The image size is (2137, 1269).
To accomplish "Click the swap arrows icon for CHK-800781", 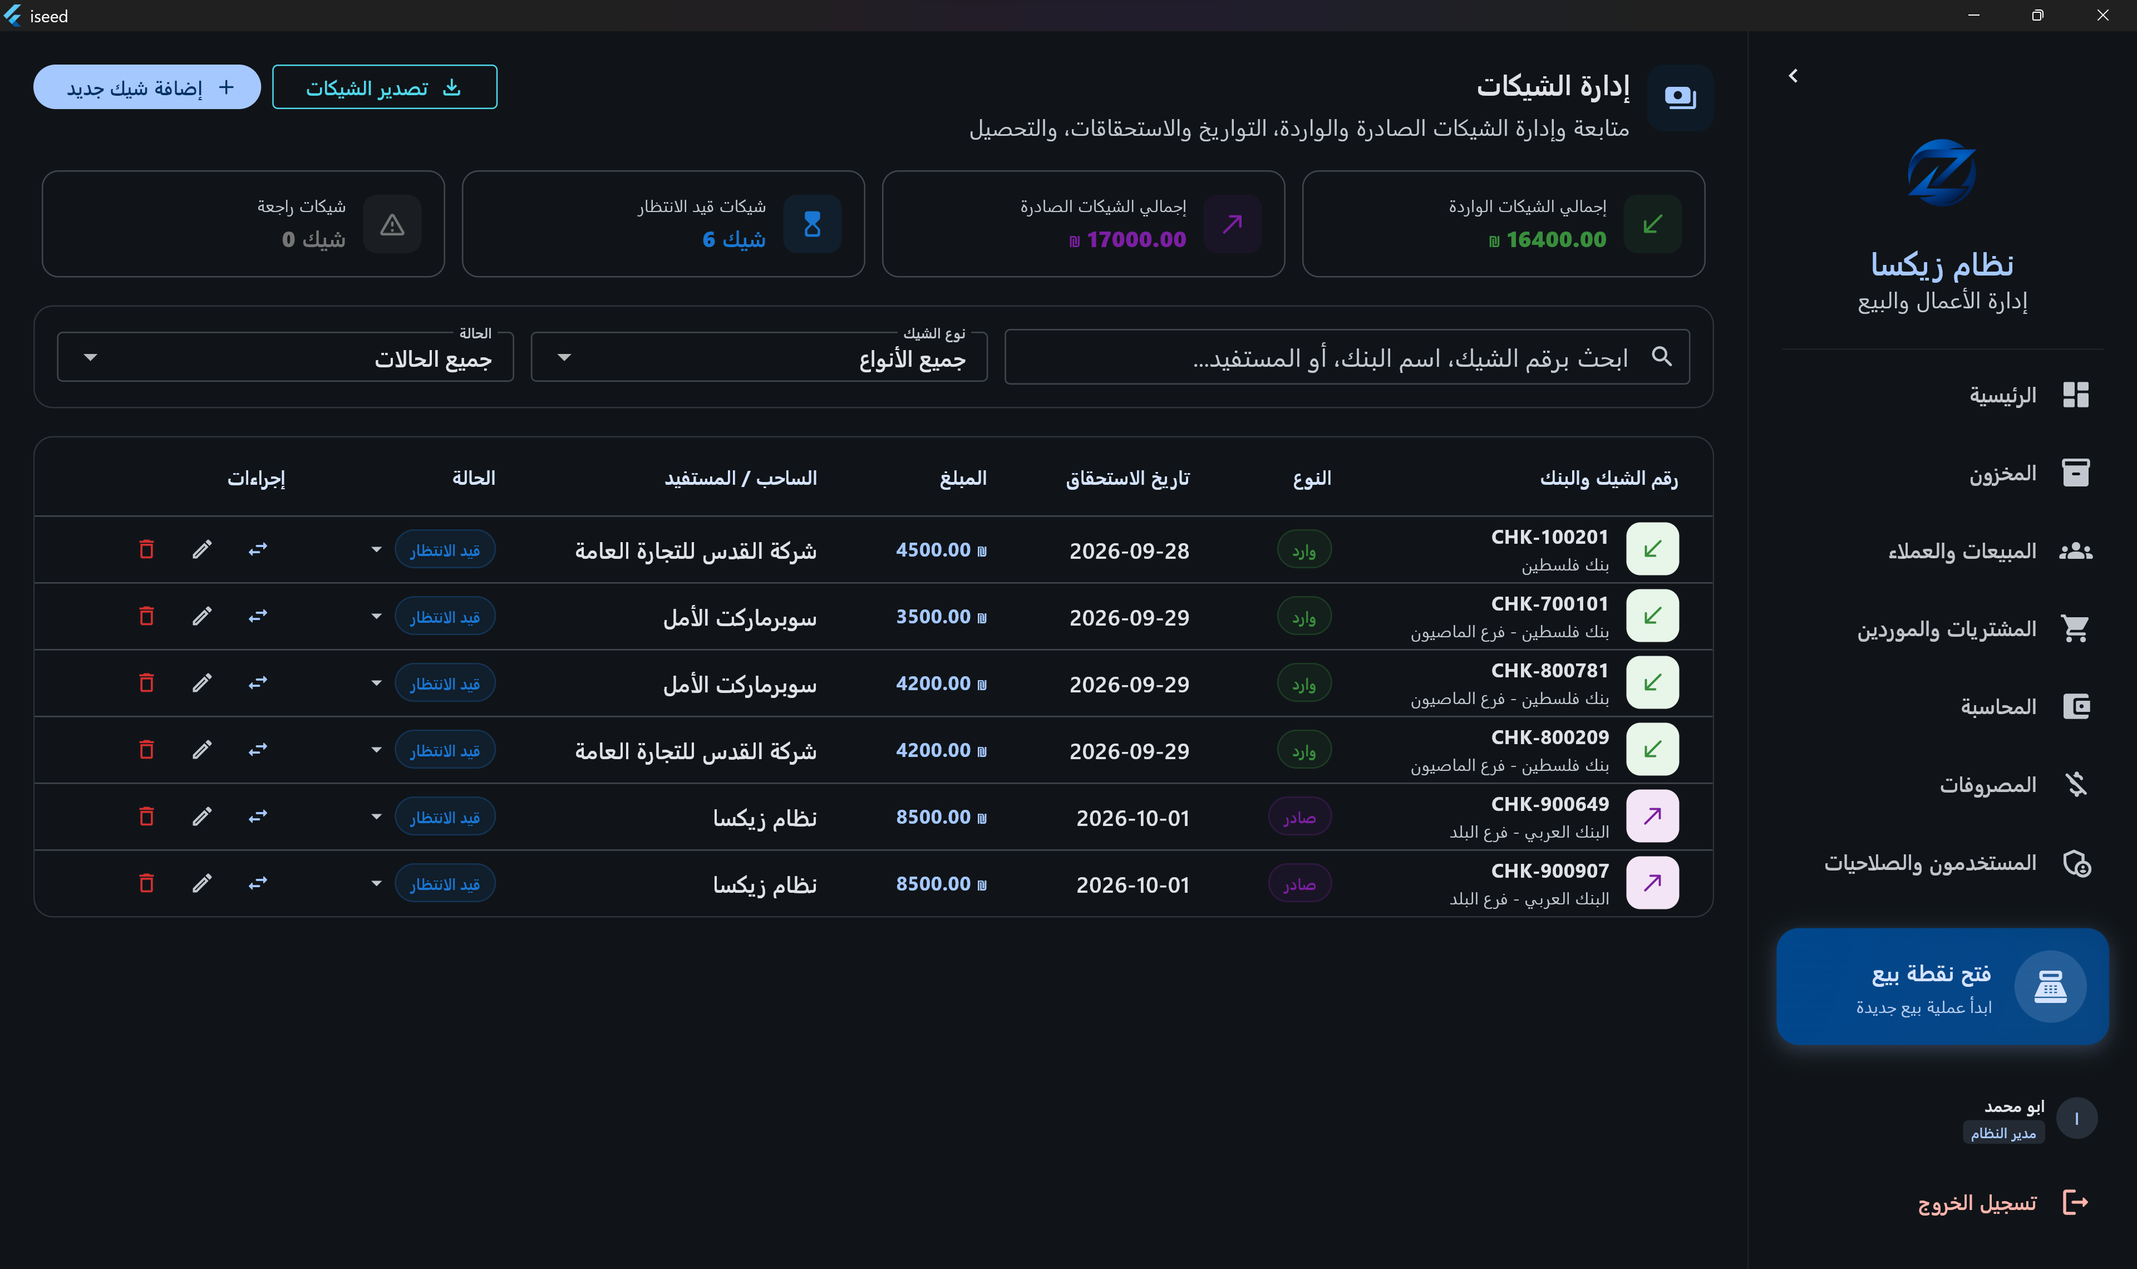I will pos(258,682).
